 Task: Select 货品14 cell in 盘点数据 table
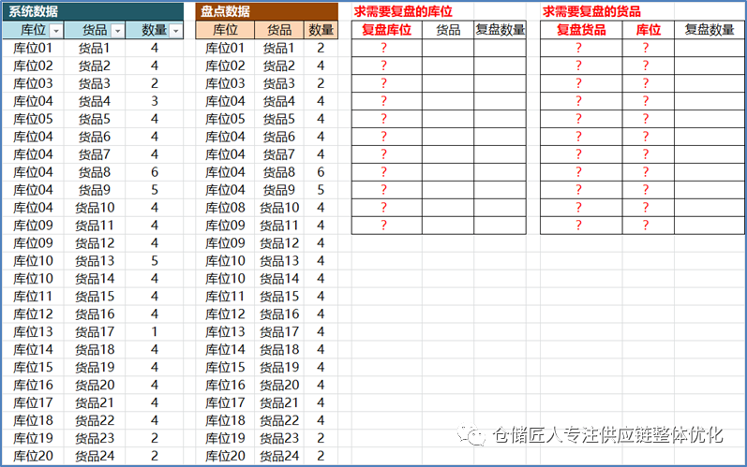279,279
